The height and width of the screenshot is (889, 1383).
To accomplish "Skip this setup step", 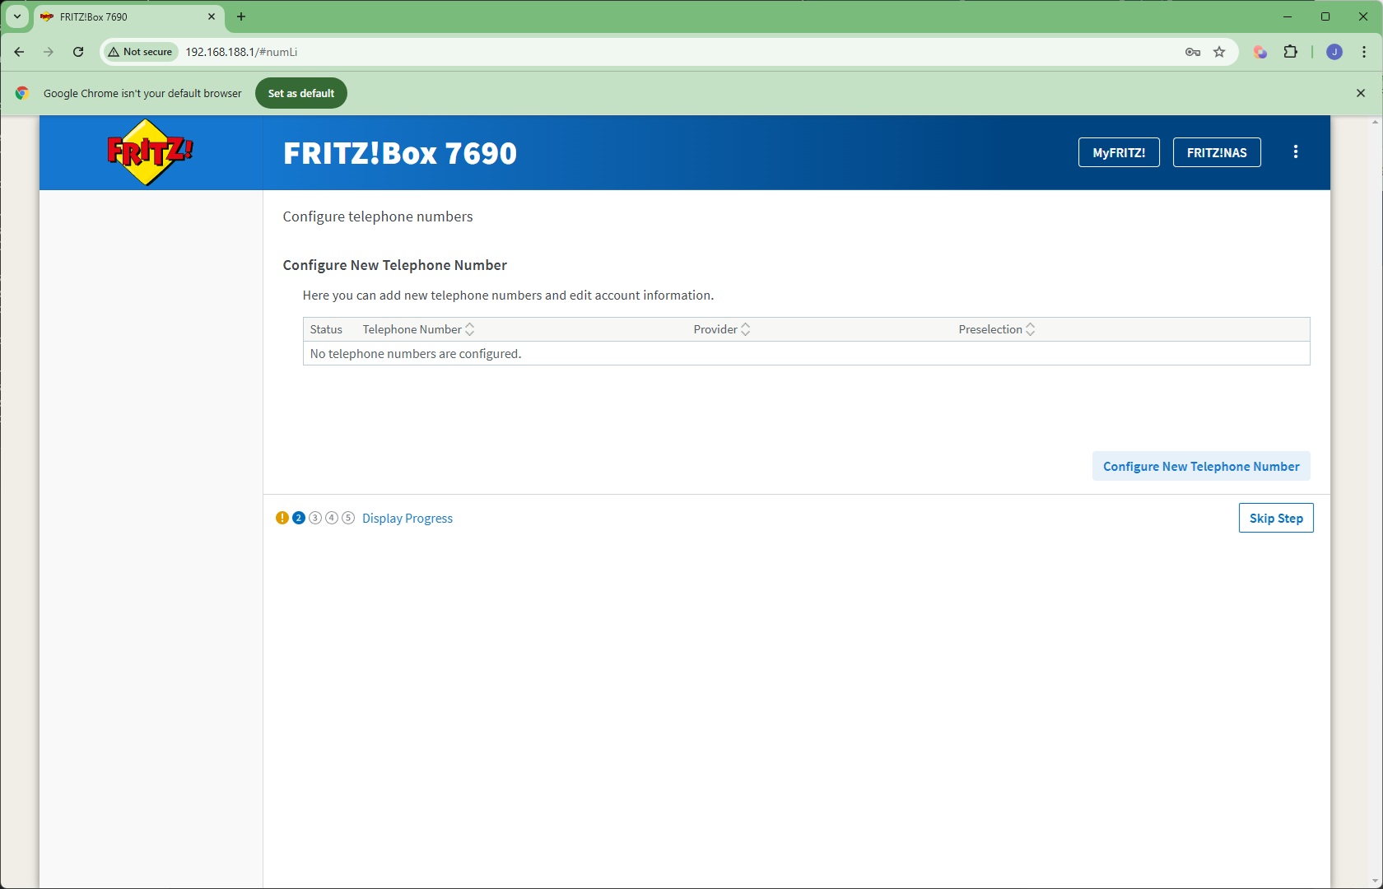I will [1276, 518].
